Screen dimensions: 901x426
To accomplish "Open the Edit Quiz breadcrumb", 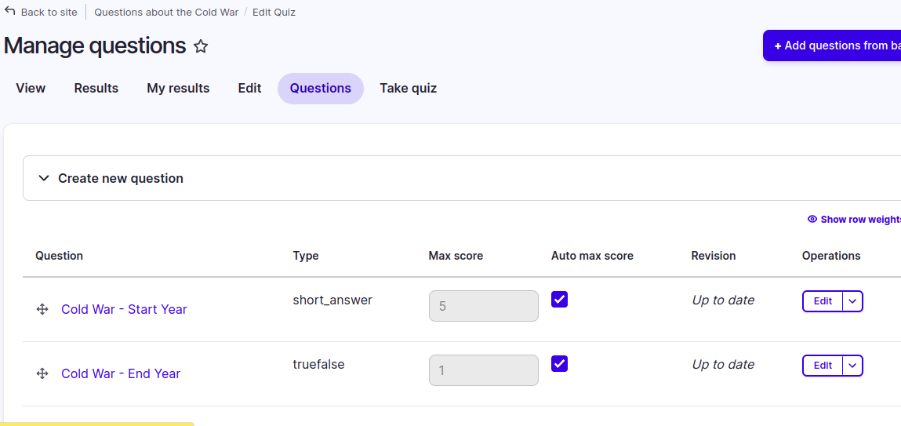I will pyautogui.click(x=274, y=12).
